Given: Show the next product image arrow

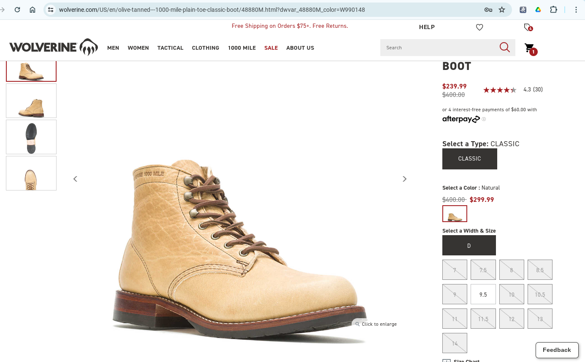Looking at the screenshot, I should tap(404, 179).
